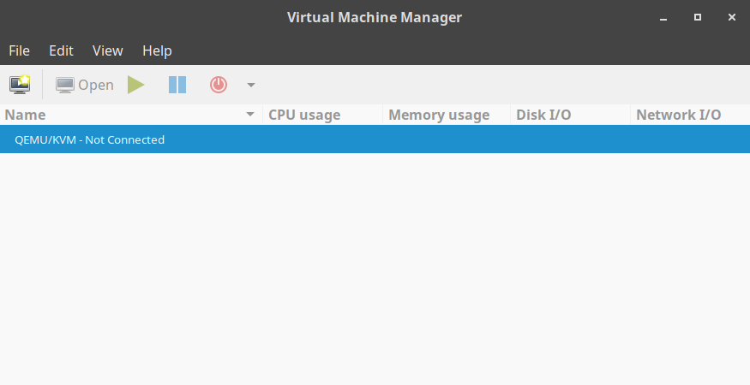Sort list by Name column header
Viewport: 750px width, 385px height.
coord(26,115)
